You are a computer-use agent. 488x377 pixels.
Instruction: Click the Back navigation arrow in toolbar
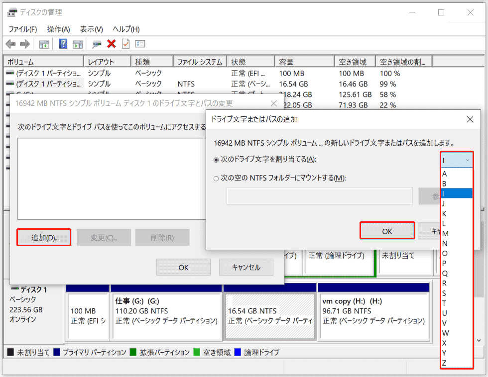point(10,44)
